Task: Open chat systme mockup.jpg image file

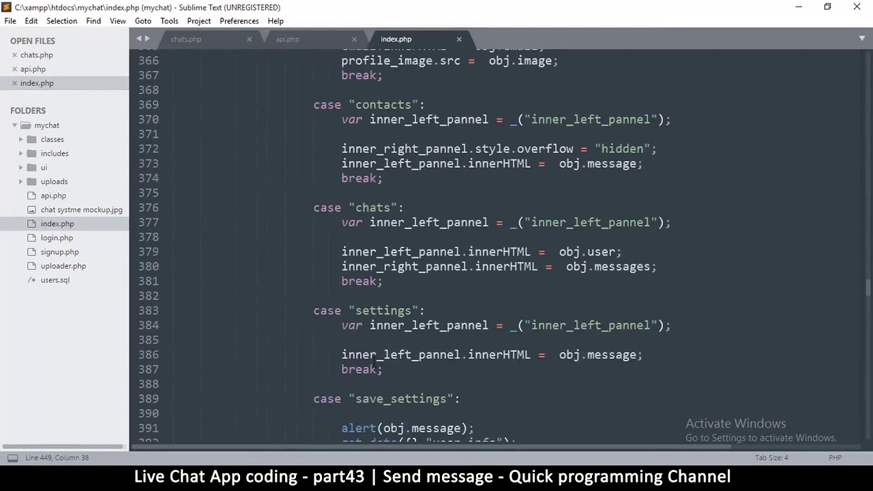Action: (82, 210)
